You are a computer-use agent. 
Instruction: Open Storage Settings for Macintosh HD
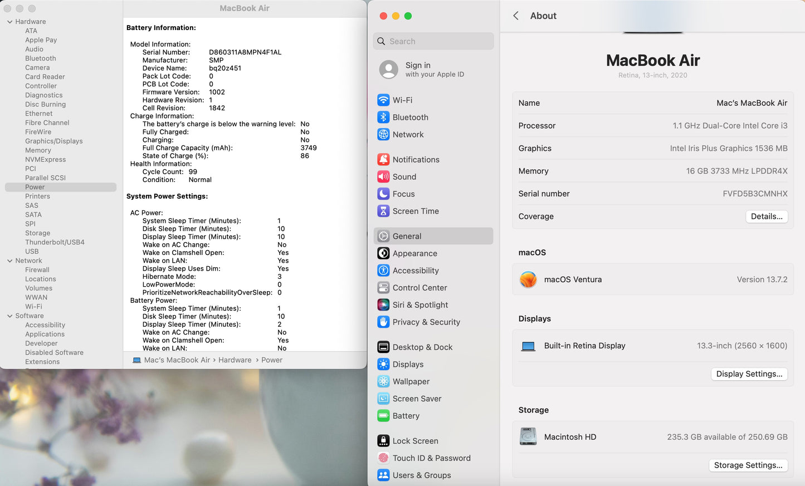(x=748, y=465)
